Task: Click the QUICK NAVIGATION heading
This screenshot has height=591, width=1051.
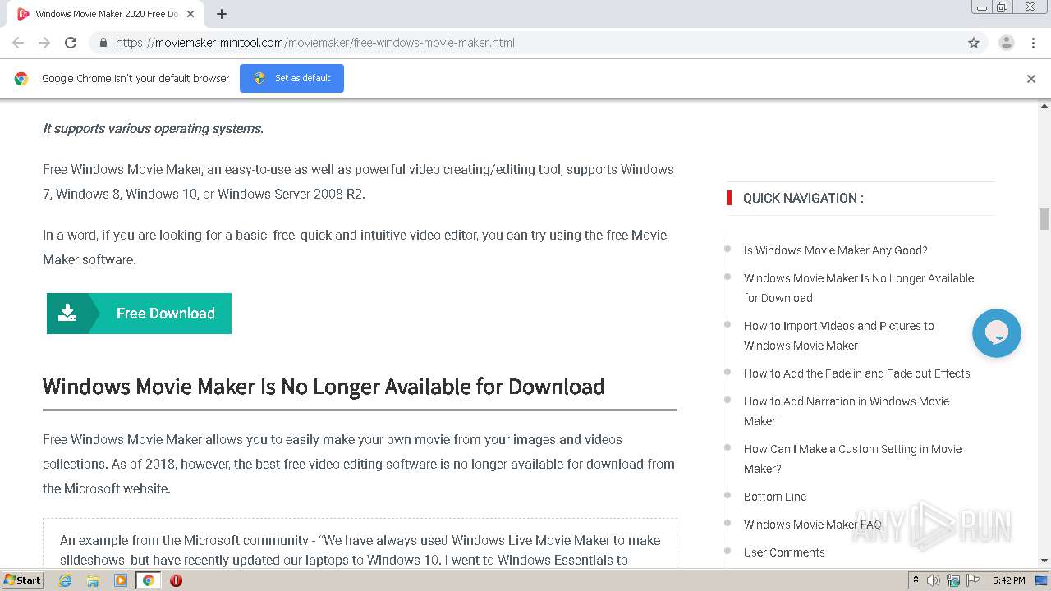Action: tap(803, 198)
